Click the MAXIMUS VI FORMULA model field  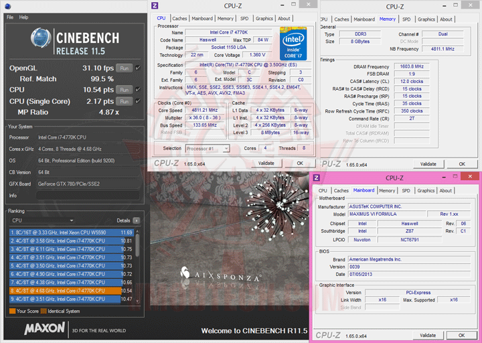click(387, 214)
